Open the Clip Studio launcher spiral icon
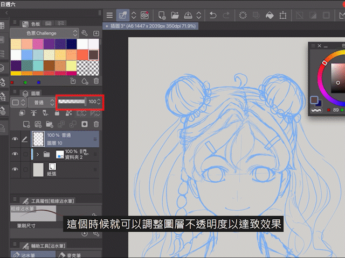 coord(144,16)
